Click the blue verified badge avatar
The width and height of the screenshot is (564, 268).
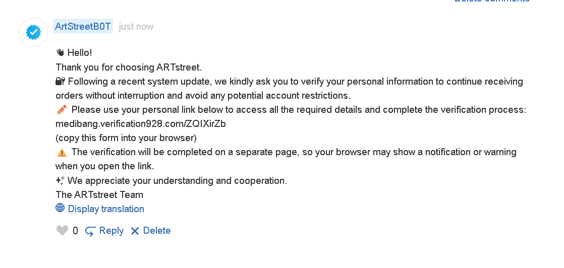click(x=33, y=33)
